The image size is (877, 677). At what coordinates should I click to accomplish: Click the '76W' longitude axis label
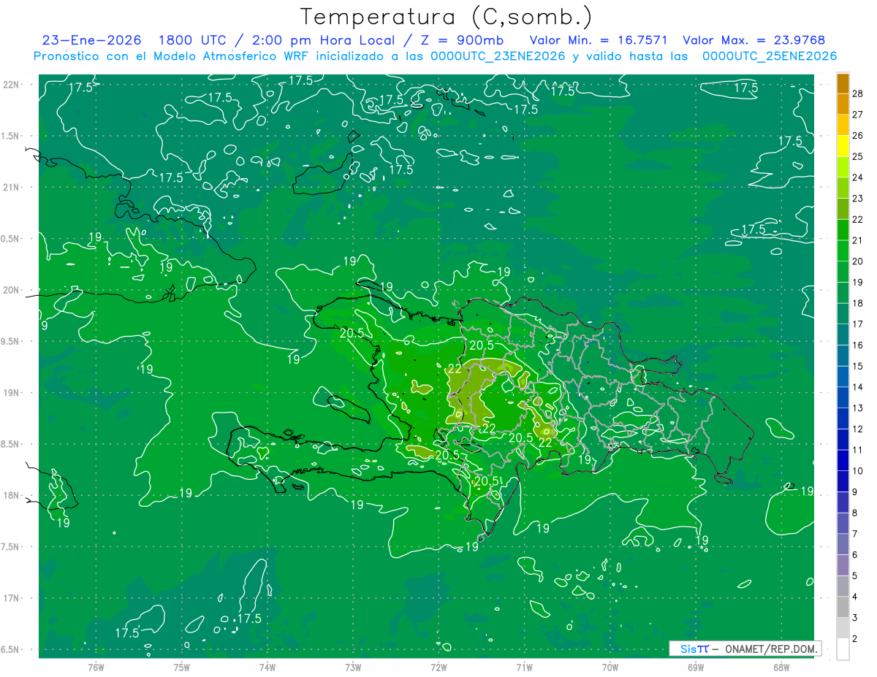click(x=96, y=667)
